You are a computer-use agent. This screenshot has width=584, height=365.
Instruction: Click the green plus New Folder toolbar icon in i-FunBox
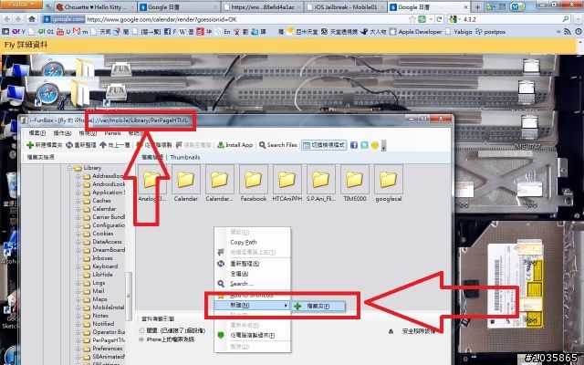click(30, 145)
